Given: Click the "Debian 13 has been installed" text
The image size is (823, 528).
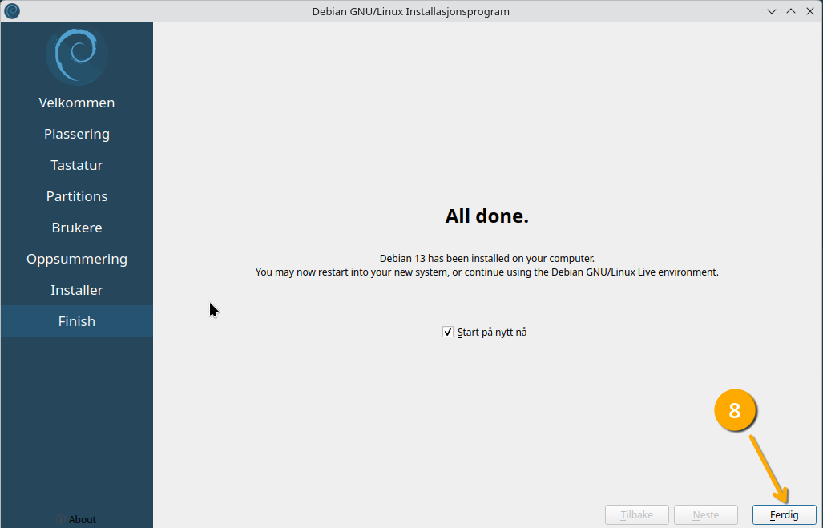Looking at the screenshot, I should 487,258.
